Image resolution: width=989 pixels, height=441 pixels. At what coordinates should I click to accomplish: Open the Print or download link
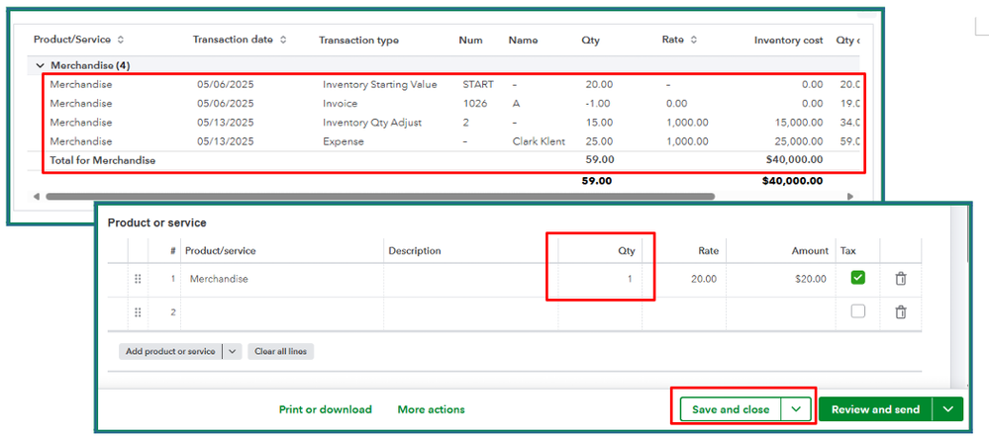(326, 409)
